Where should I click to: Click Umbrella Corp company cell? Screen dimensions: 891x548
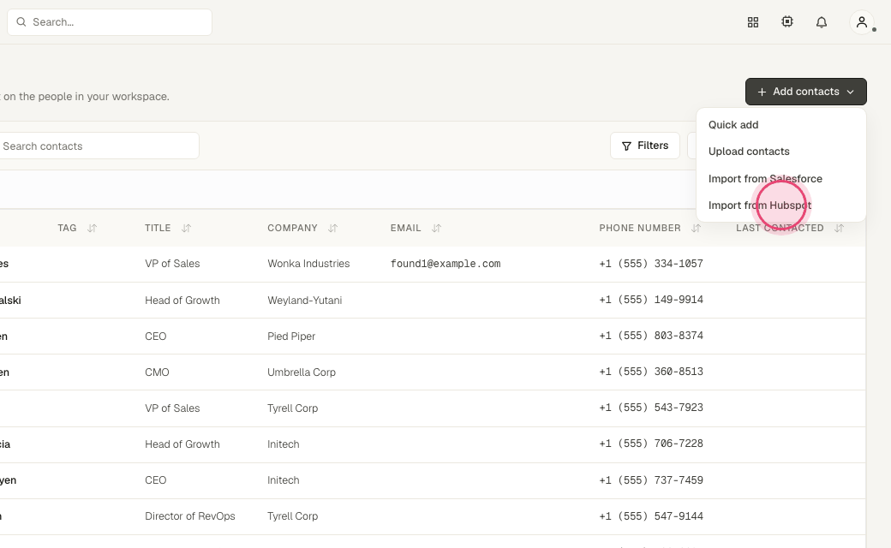click(302, 372)
